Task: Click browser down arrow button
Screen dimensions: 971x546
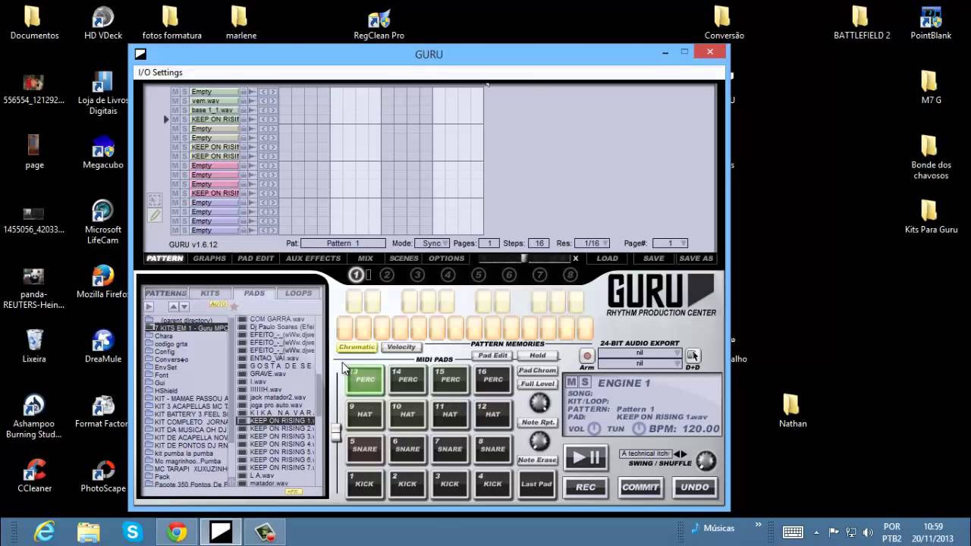Action: point(184,306)
